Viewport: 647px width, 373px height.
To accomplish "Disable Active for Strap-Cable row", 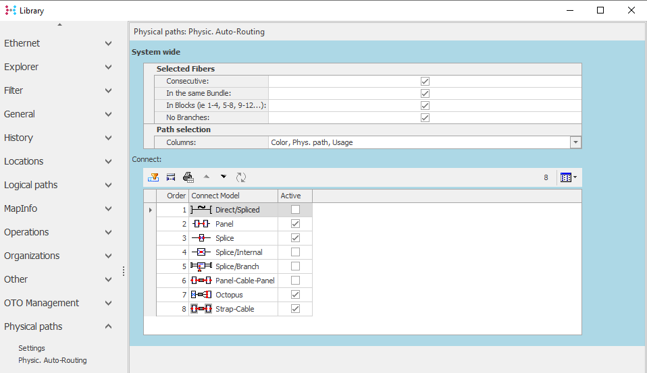I will (x=295, y=309).
